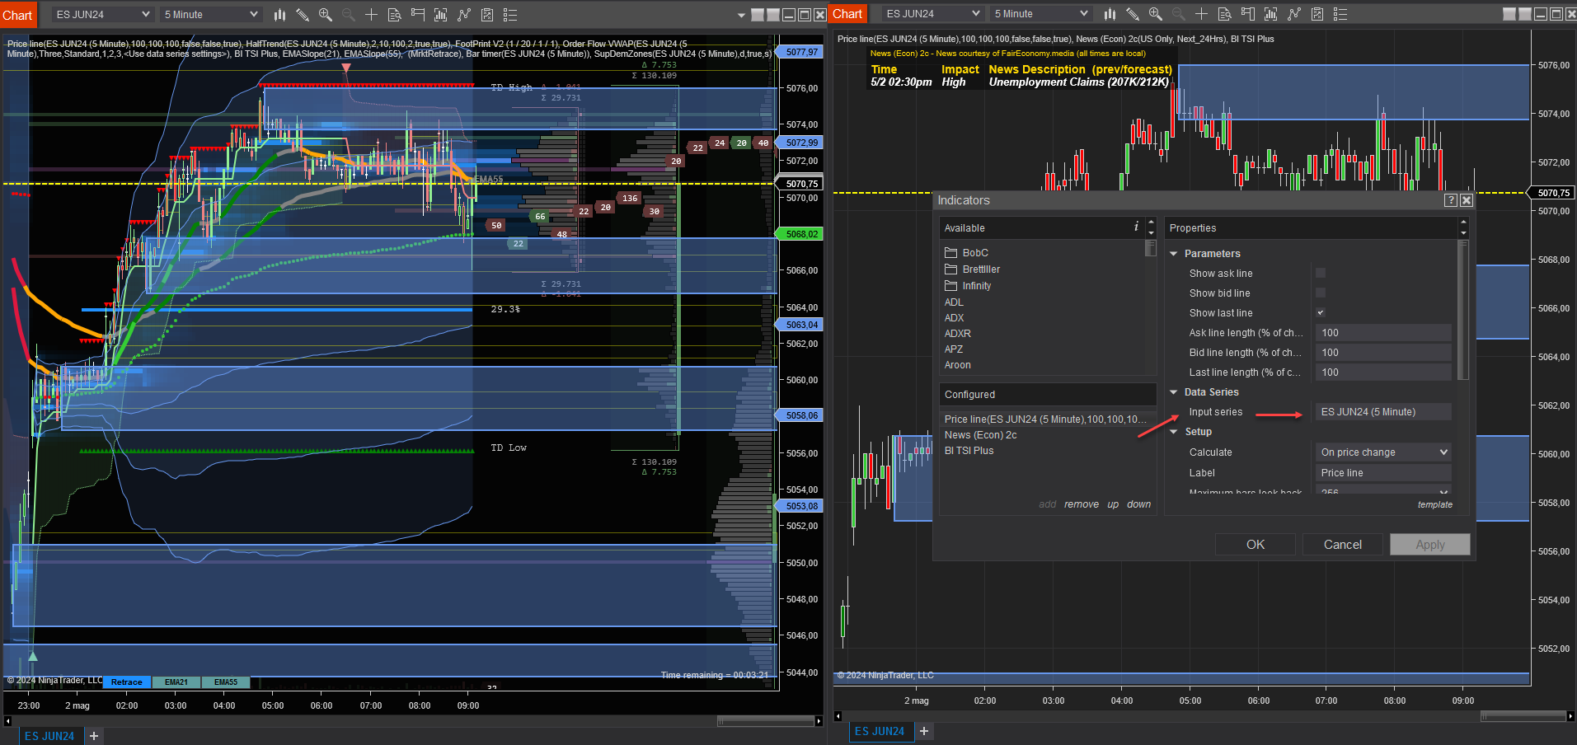
Task: Click the Properties panel vertical scrollbar
Action: click(1463, 309)
